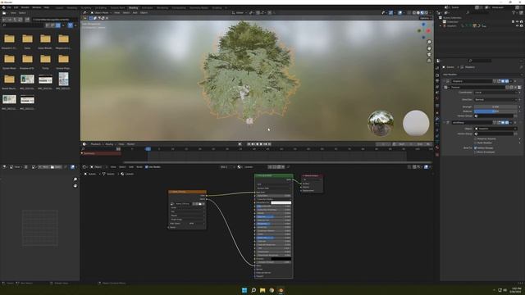525x295 pixels.
Task: Open the black Emission color swatch
Action: click(281, 259)
